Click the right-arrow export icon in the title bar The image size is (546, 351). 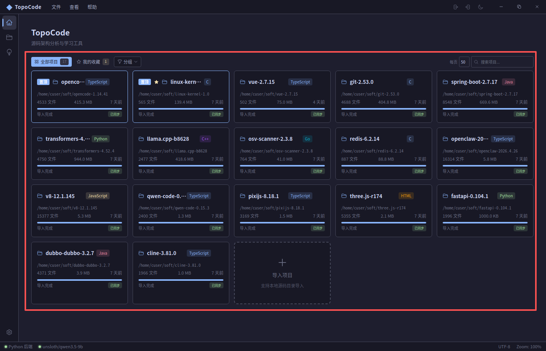point(456,7)
